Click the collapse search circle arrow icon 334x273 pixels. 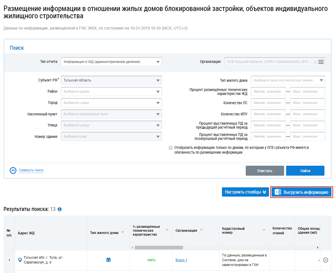point(13,170)
